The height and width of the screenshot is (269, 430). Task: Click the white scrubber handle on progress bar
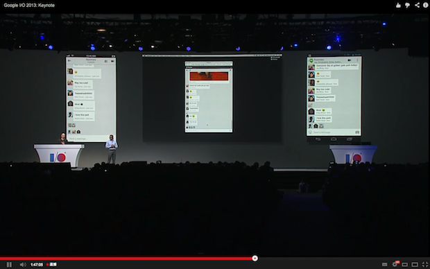coord(255,258)
